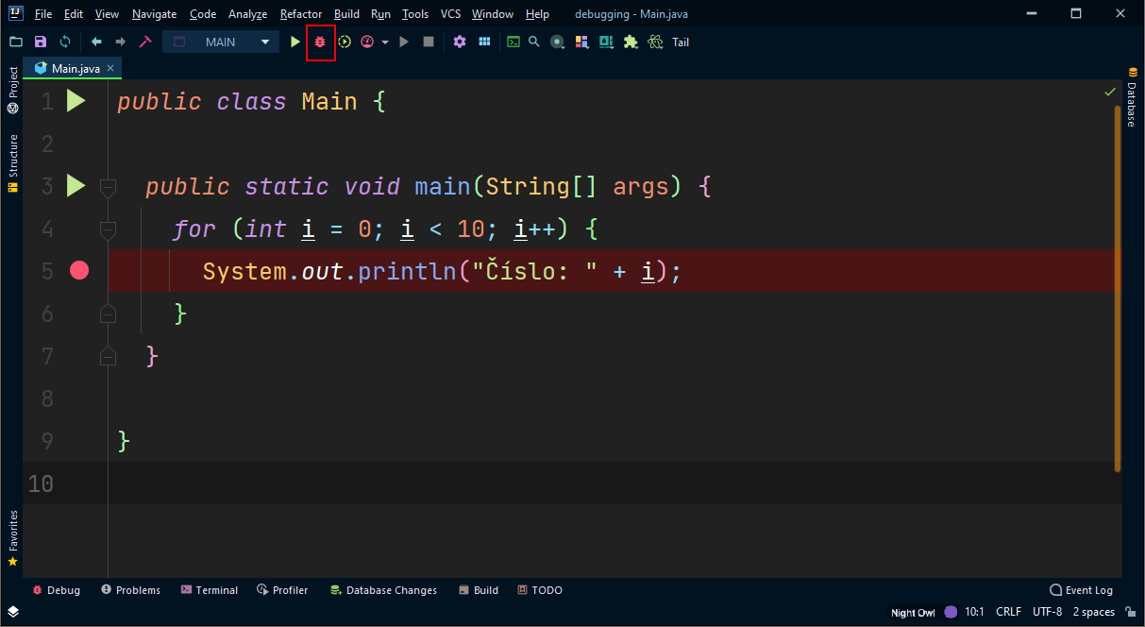Screen dimensions: 1145x627
Task: Open the MAIN run configuration dropdown
Action: click(264, 42)
